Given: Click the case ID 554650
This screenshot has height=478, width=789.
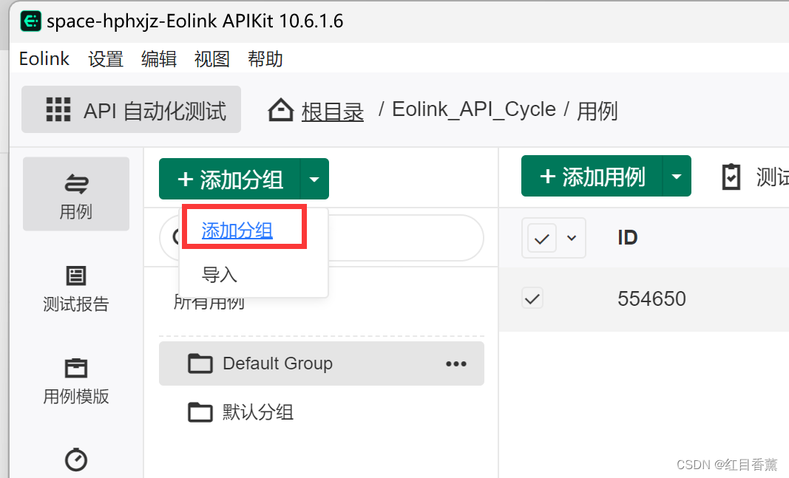Looking at the screenshot, I should click(x=651, y=299).
